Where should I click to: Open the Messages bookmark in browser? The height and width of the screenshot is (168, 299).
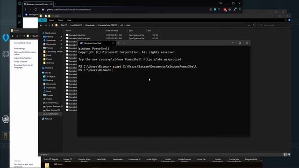[32, 14]
